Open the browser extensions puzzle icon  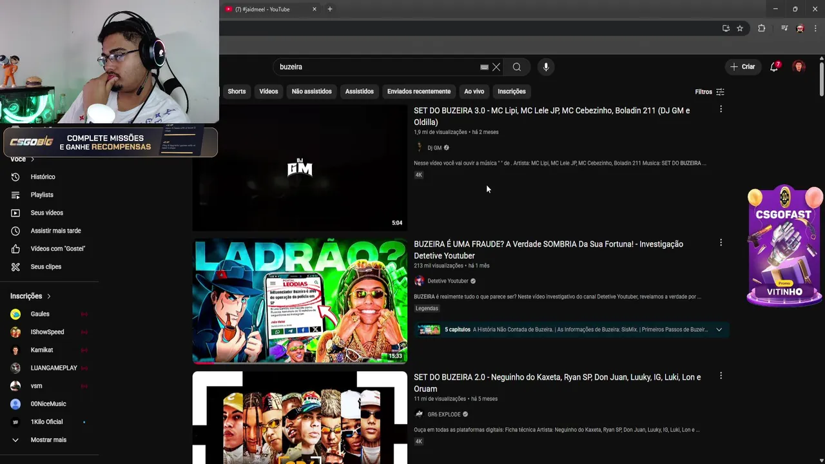(x=761, y=28)
